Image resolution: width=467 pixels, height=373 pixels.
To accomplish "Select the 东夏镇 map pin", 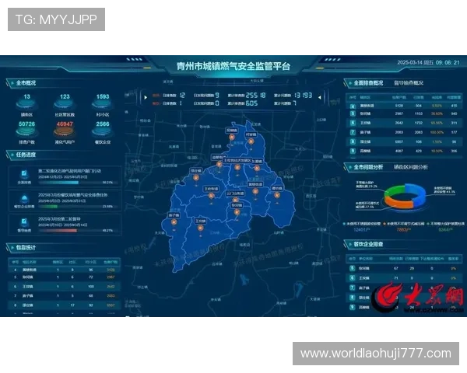I will pos(257,168).
